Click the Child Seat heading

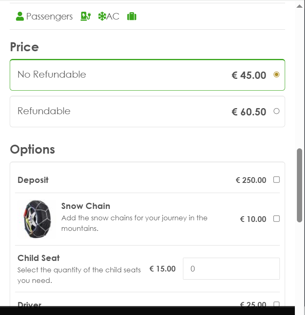click(x=39, y=258)
